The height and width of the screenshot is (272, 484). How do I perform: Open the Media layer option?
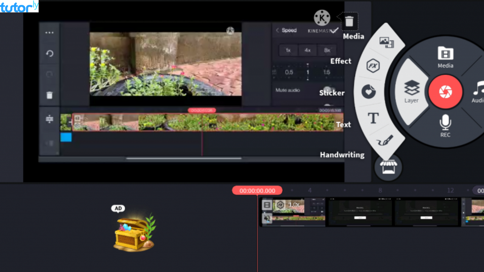[x=387, y=42]
